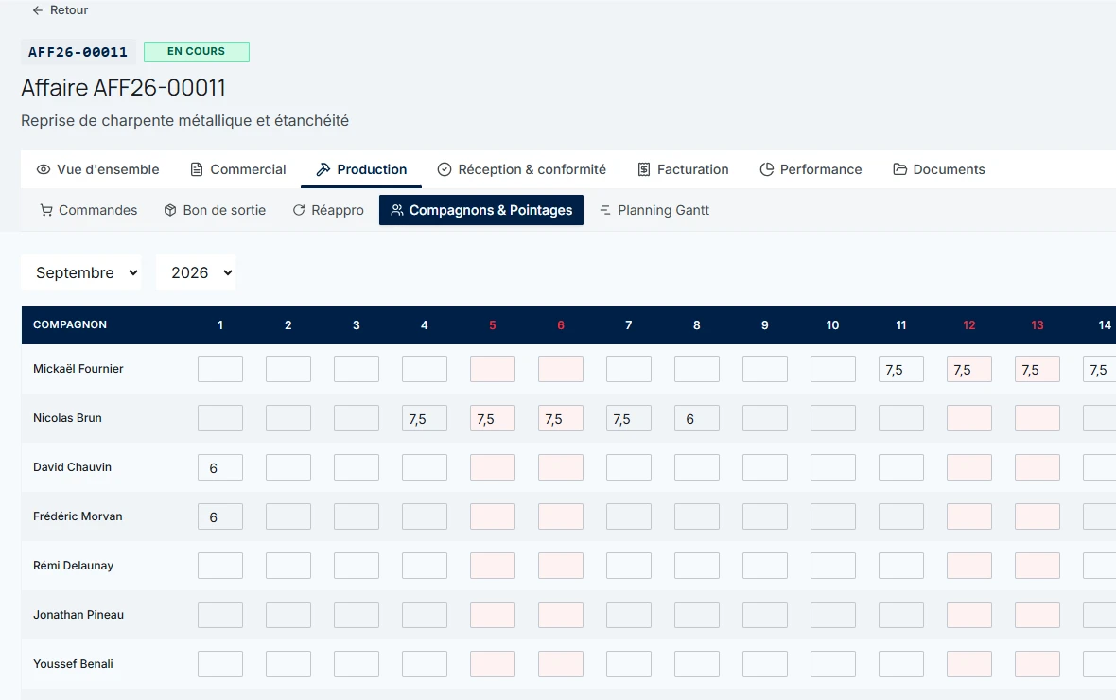Screen dimensions: 1116x700
Task: Click the back arrow icon next to Retour
Action: [38, 10]
